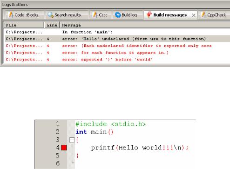
Task: Click the Code::Blocks tab pencil icon
Action: (10, 15)
